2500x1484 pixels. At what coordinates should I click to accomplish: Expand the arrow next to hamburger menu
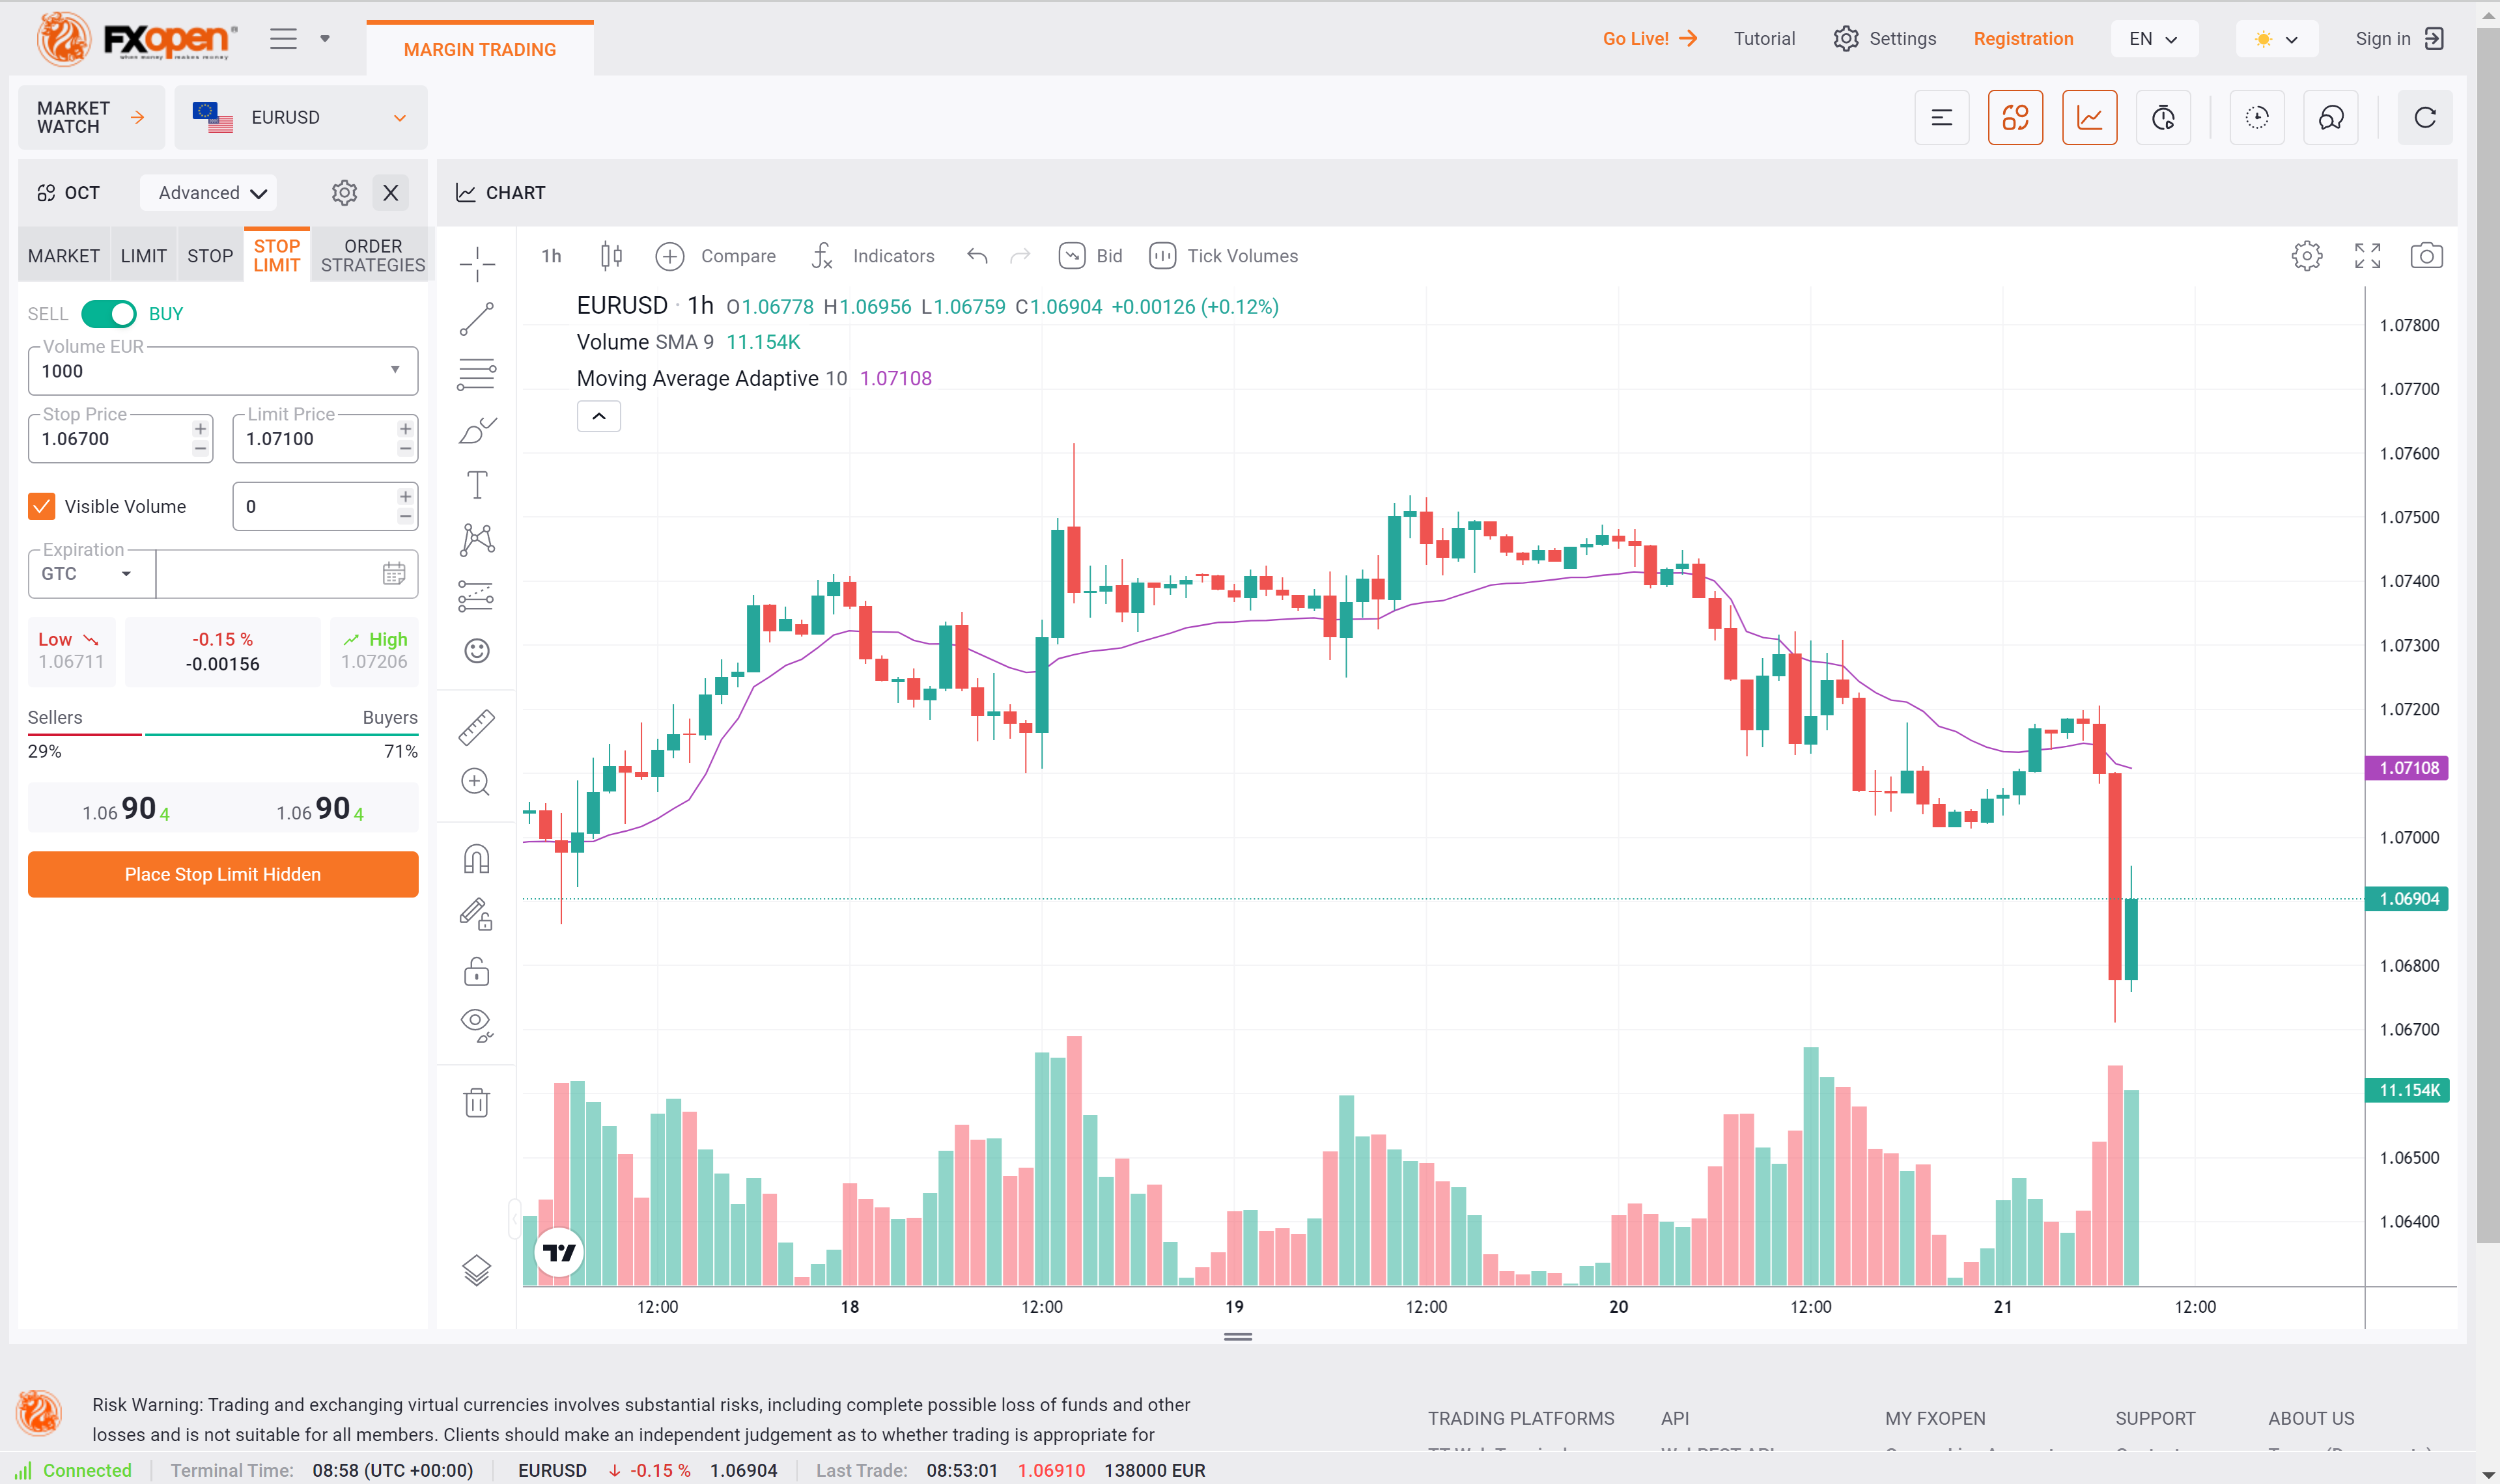324,39
